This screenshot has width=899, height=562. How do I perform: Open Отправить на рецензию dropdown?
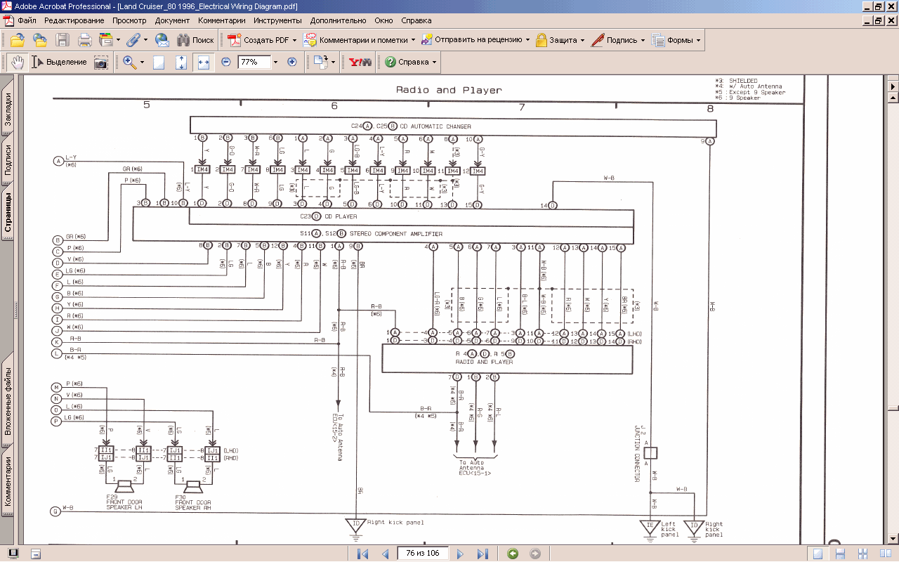point(475,40)
